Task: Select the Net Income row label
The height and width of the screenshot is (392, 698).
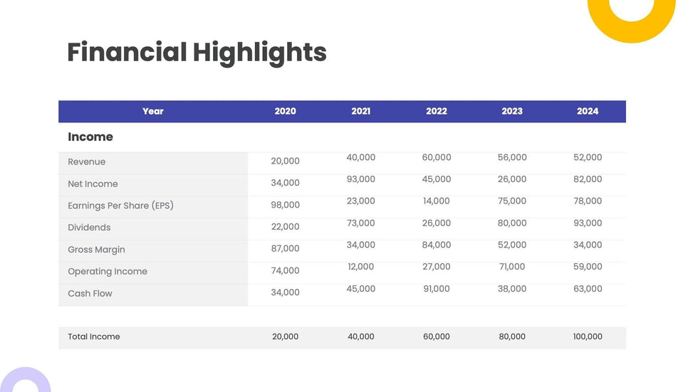Action: click(93, 184)
